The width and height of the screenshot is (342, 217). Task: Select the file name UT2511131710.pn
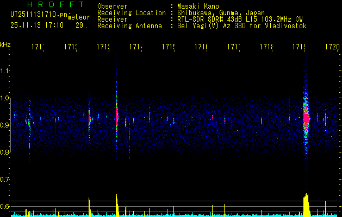39,15
